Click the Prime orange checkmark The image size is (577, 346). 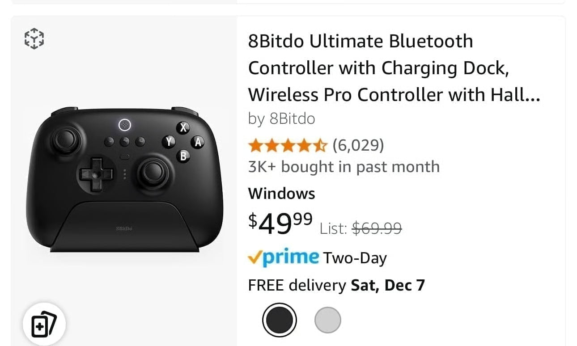click(255, 258)
